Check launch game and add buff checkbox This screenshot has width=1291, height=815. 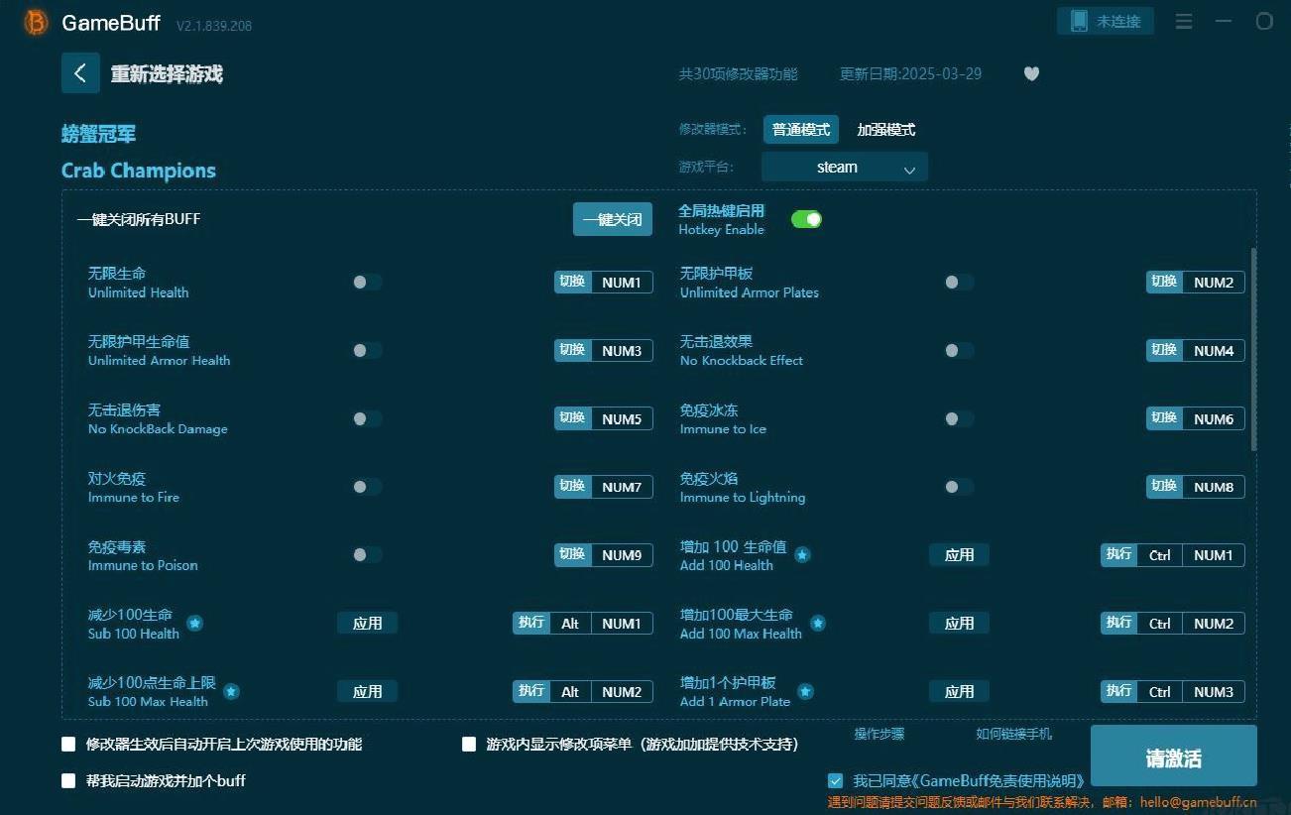(x=68, y=780)
